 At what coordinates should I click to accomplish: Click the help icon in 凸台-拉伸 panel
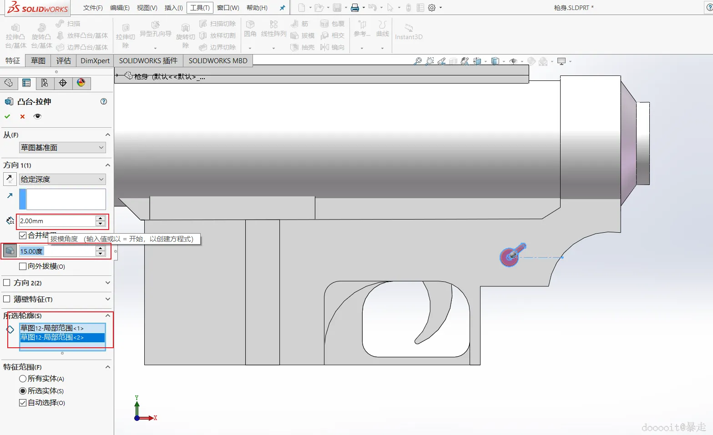(104, 101)
